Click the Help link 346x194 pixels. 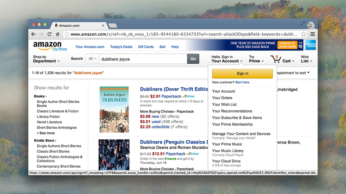pos(175,47)
